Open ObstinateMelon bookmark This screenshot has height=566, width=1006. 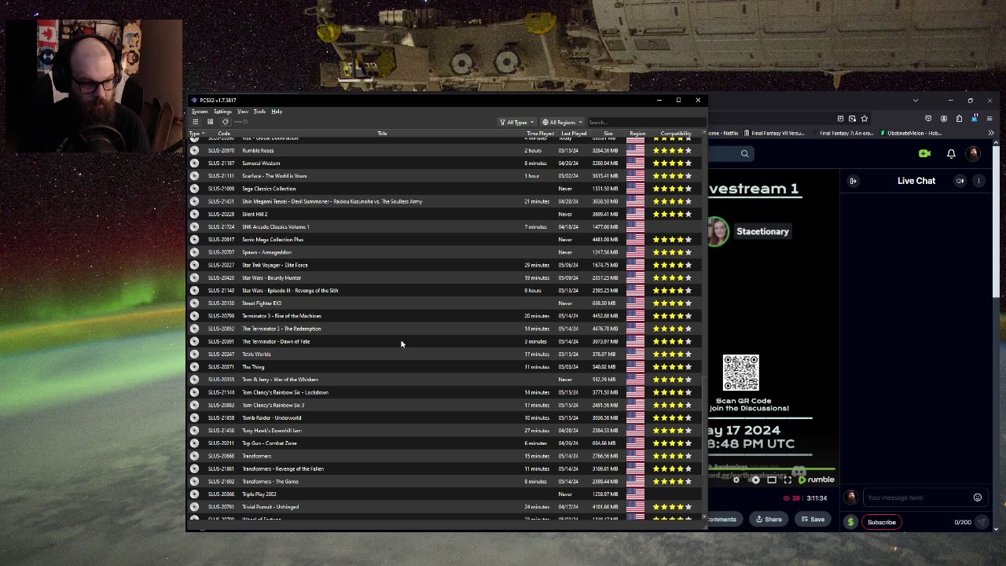coord(911,133)
